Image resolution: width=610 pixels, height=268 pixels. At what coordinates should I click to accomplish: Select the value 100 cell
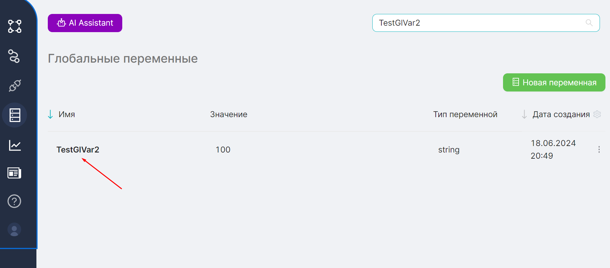(223, 150)
